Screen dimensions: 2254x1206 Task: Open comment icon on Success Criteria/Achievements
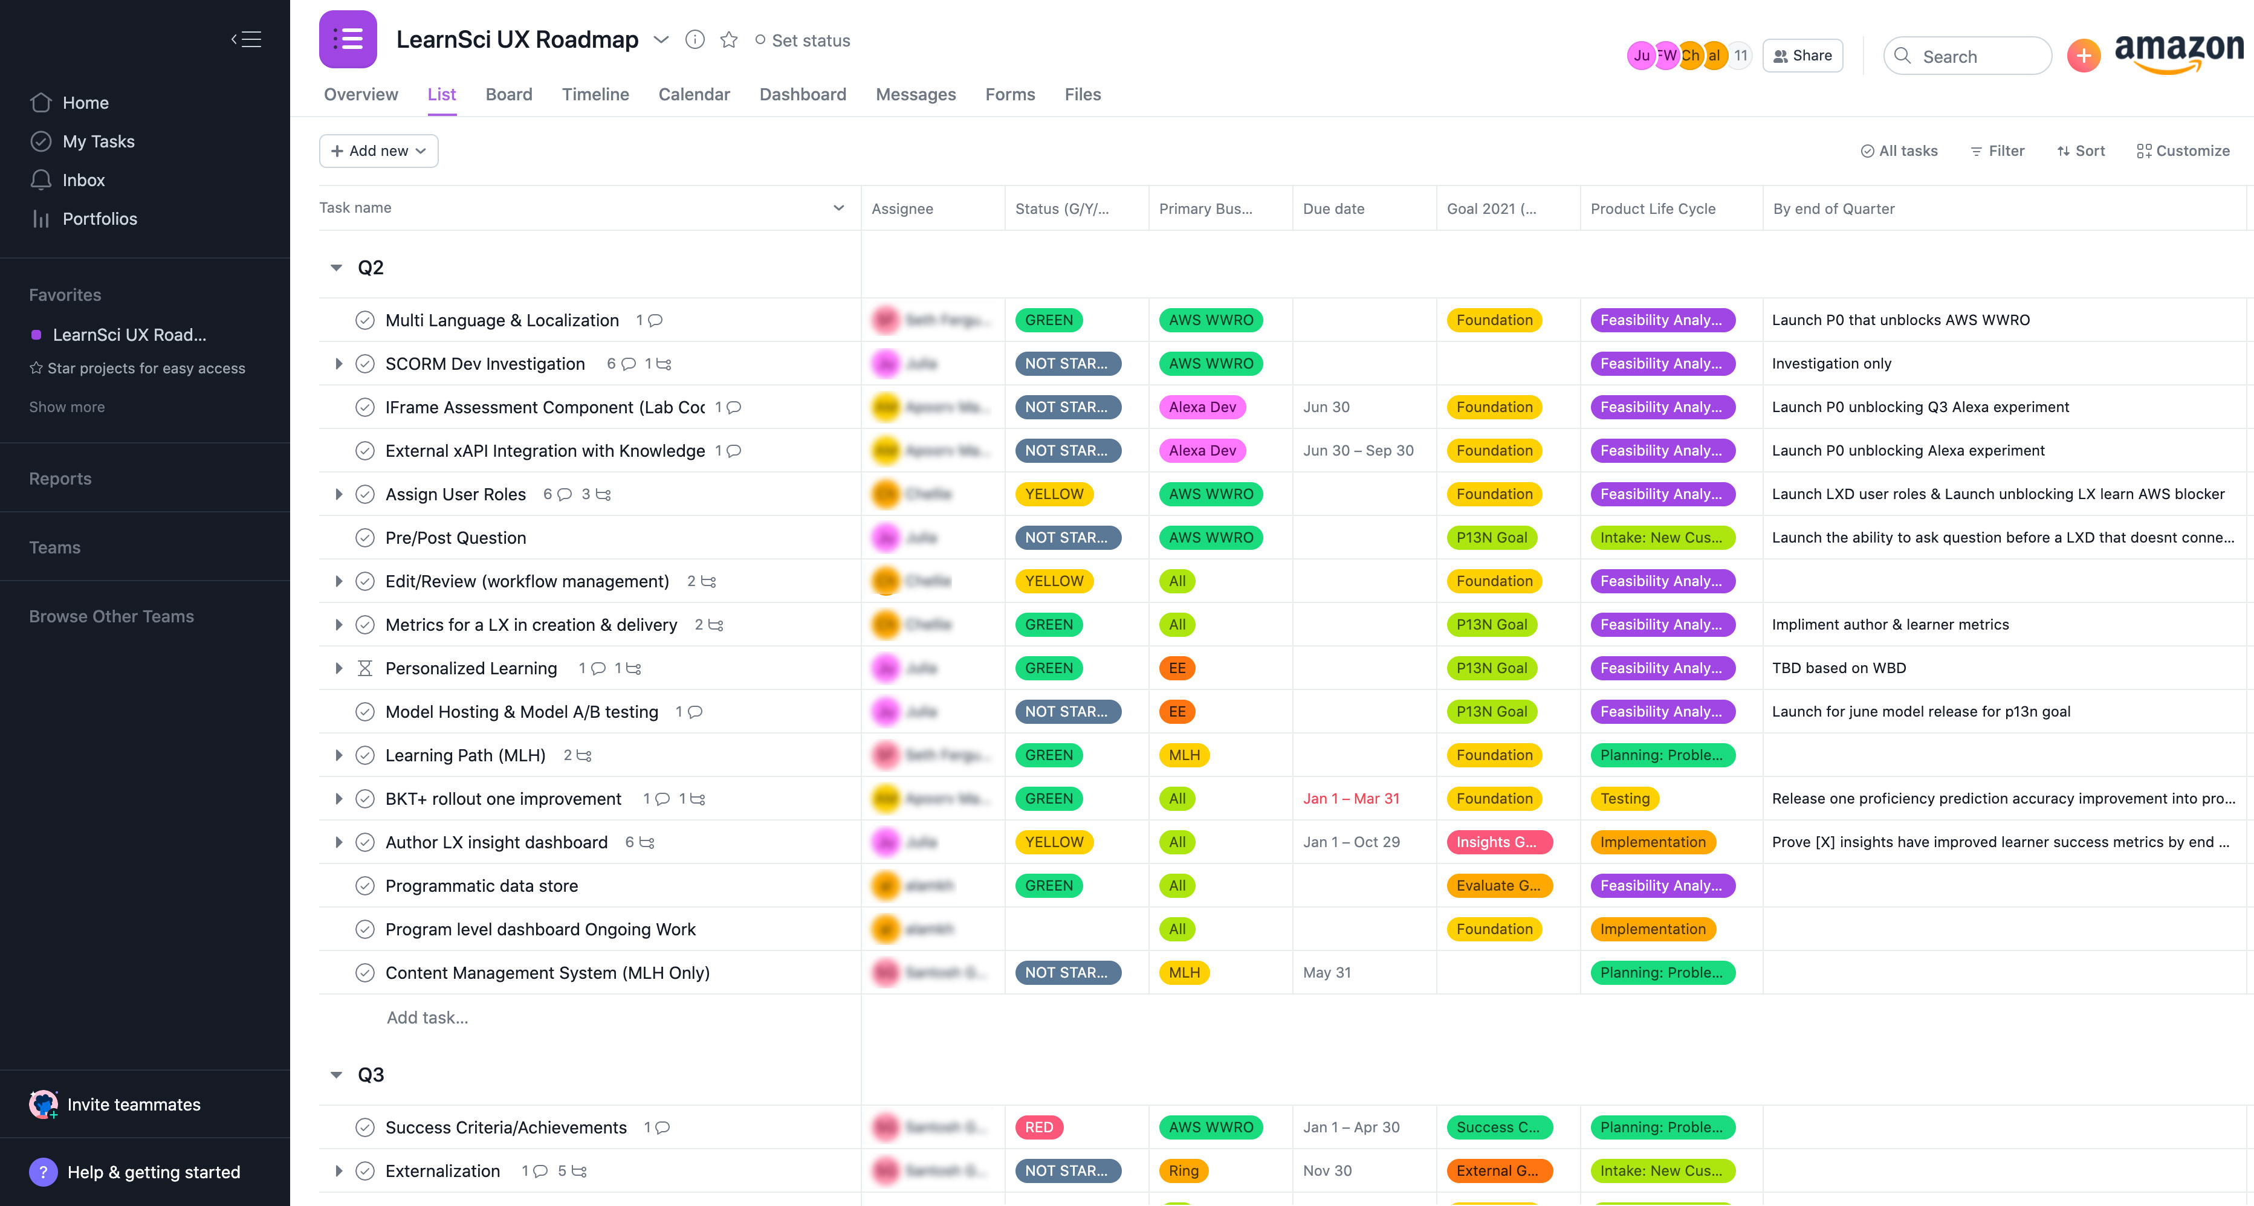(x=662, y=1127)
